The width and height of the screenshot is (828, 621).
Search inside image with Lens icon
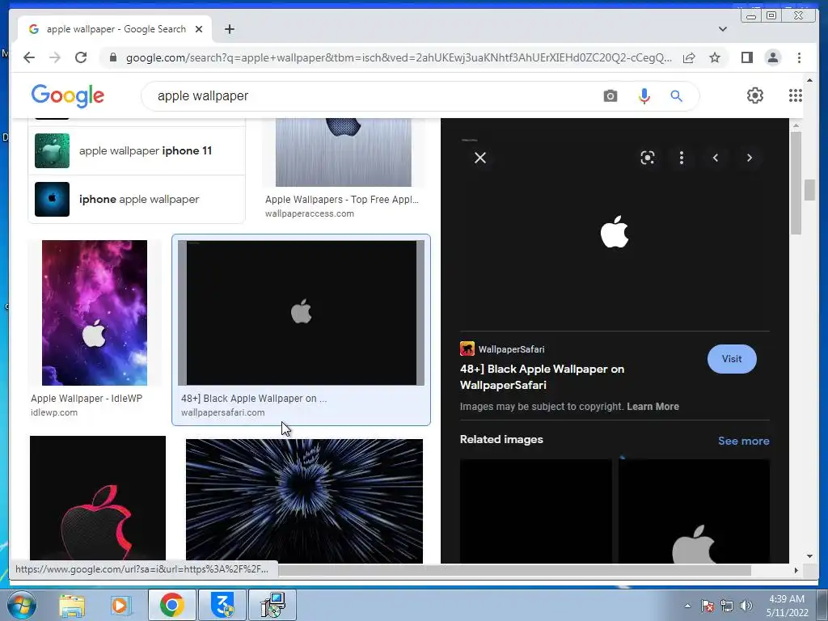coord(648,158)
